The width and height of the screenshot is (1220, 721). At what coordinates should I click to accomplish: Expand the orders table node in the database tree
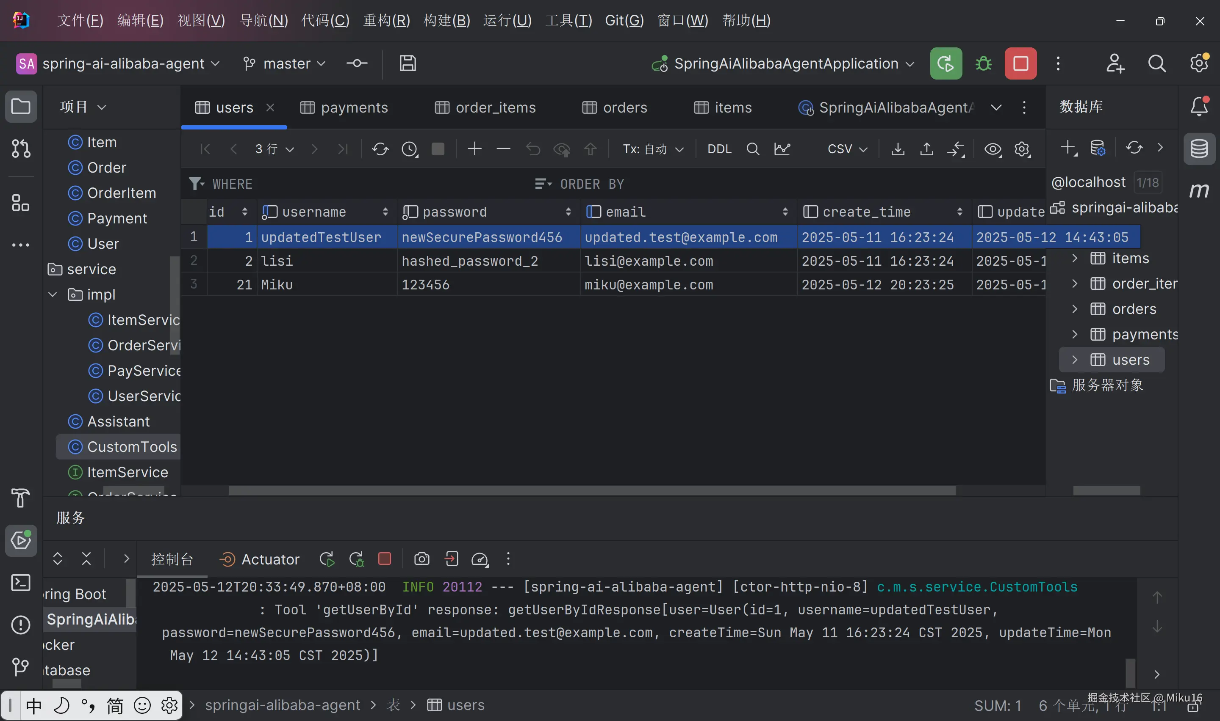tap(1075, 308)
